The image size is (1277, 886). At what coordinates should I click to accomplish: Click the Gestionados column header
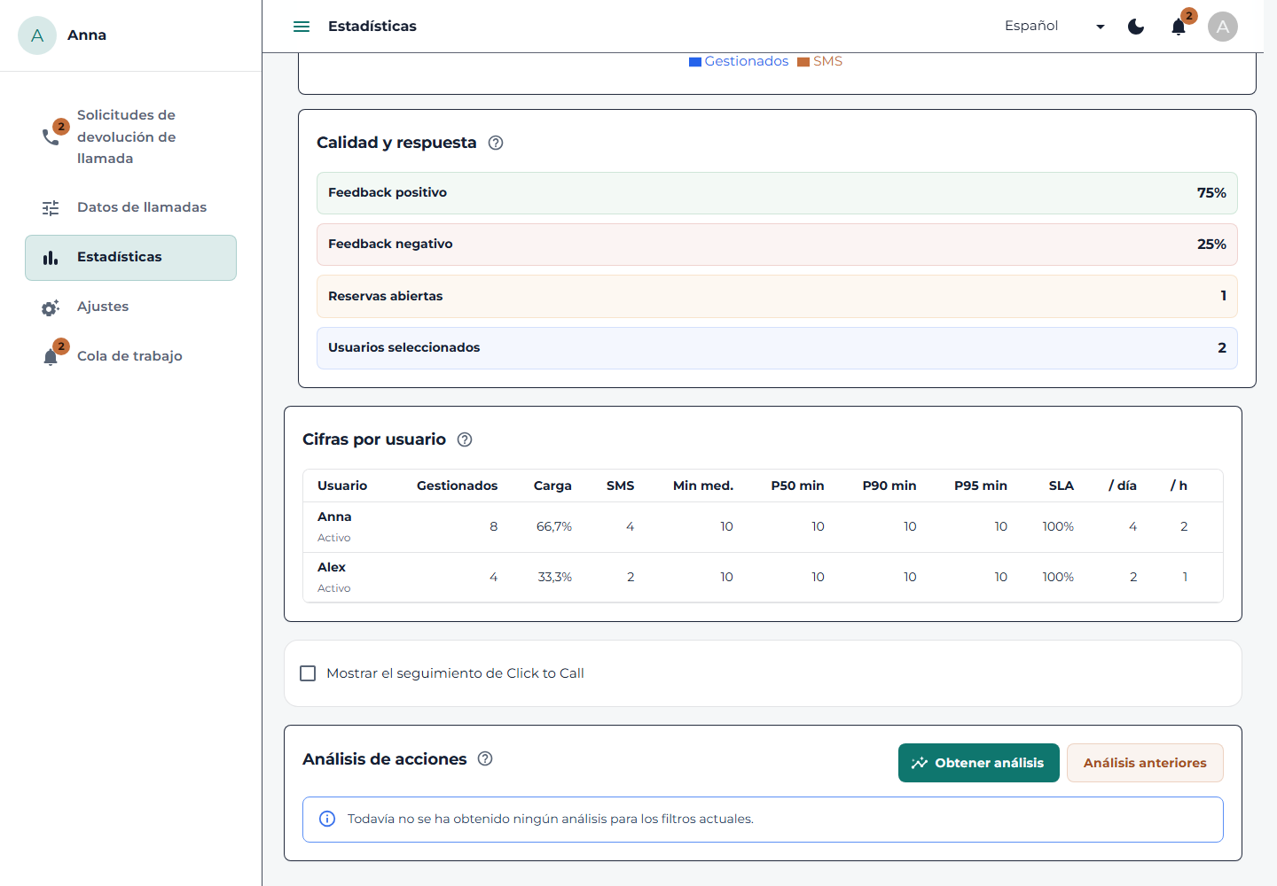point(457,486)
